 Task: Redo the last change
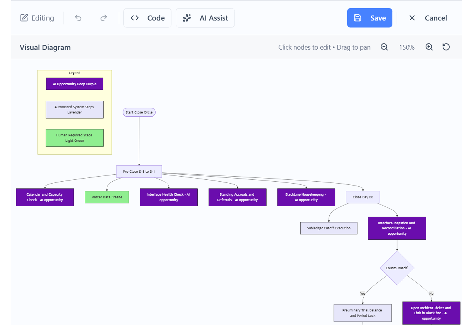click(x=103, y=18)
